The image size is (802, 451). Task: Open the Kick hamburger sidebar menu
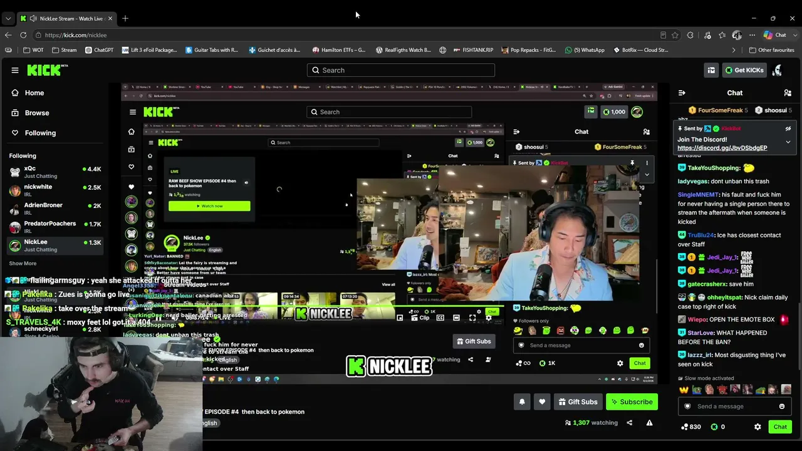click(x=15, y=70)
